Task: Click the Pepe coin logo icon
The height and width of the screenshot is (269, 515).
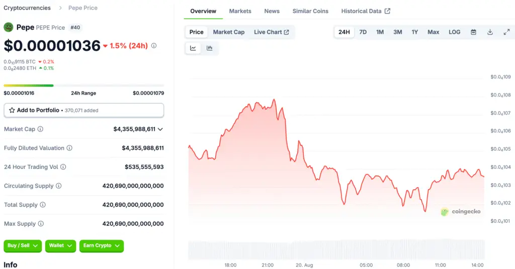Action: click(x=8, y=27)
